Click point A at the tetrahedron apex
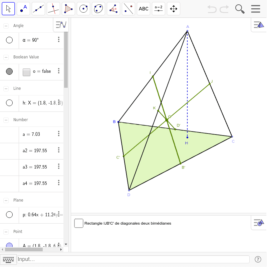 click(x=187, y=31)
